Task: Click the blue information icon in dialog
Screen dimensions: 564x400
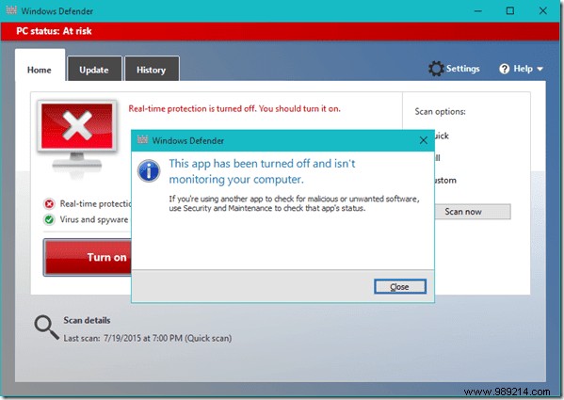Action: 149,170
